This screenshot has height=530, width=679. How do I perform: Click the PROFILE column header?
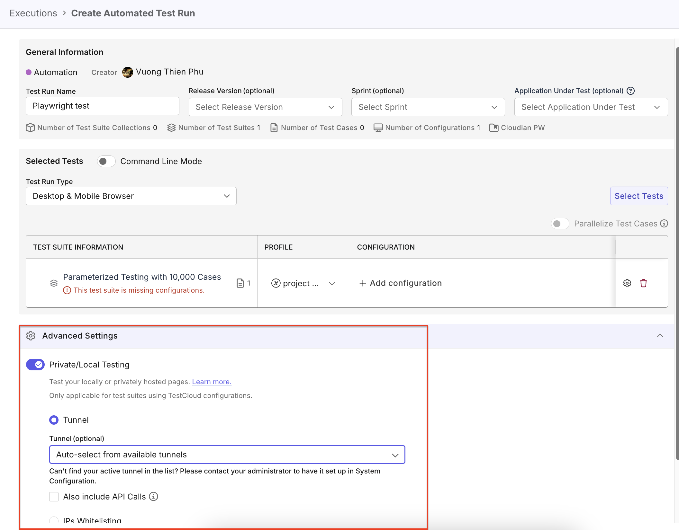[x=278, y=247]
